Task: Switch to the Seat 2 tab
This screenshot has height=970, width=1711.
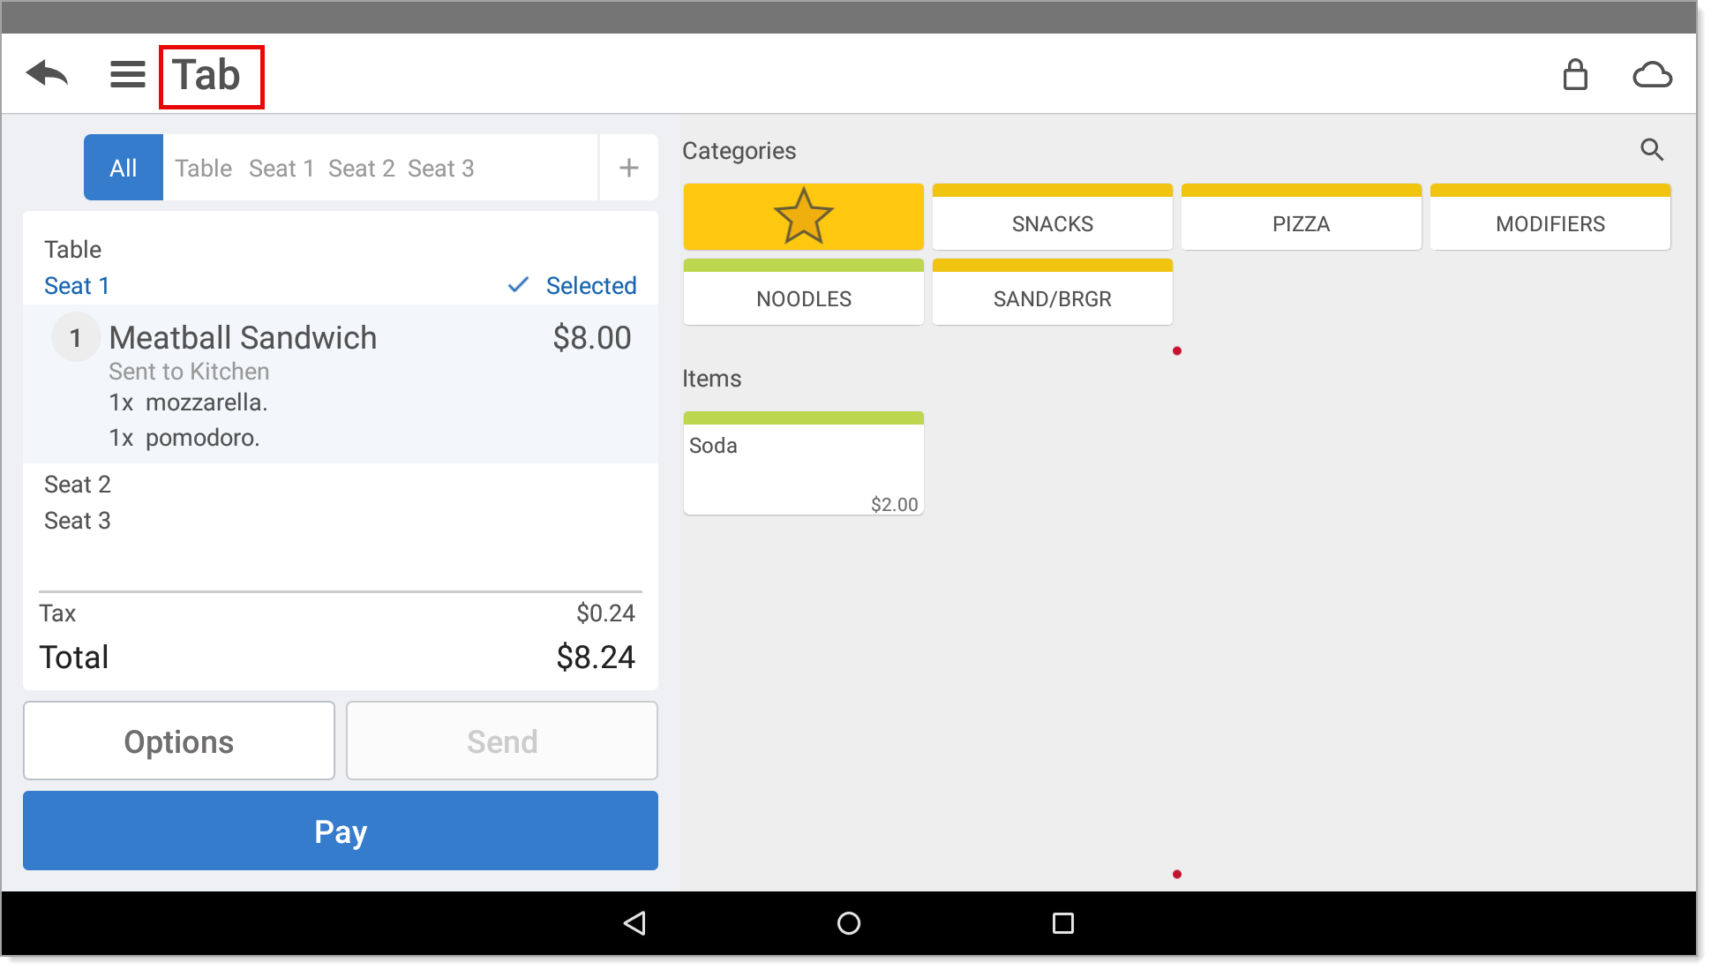Action: pos(361,168)
